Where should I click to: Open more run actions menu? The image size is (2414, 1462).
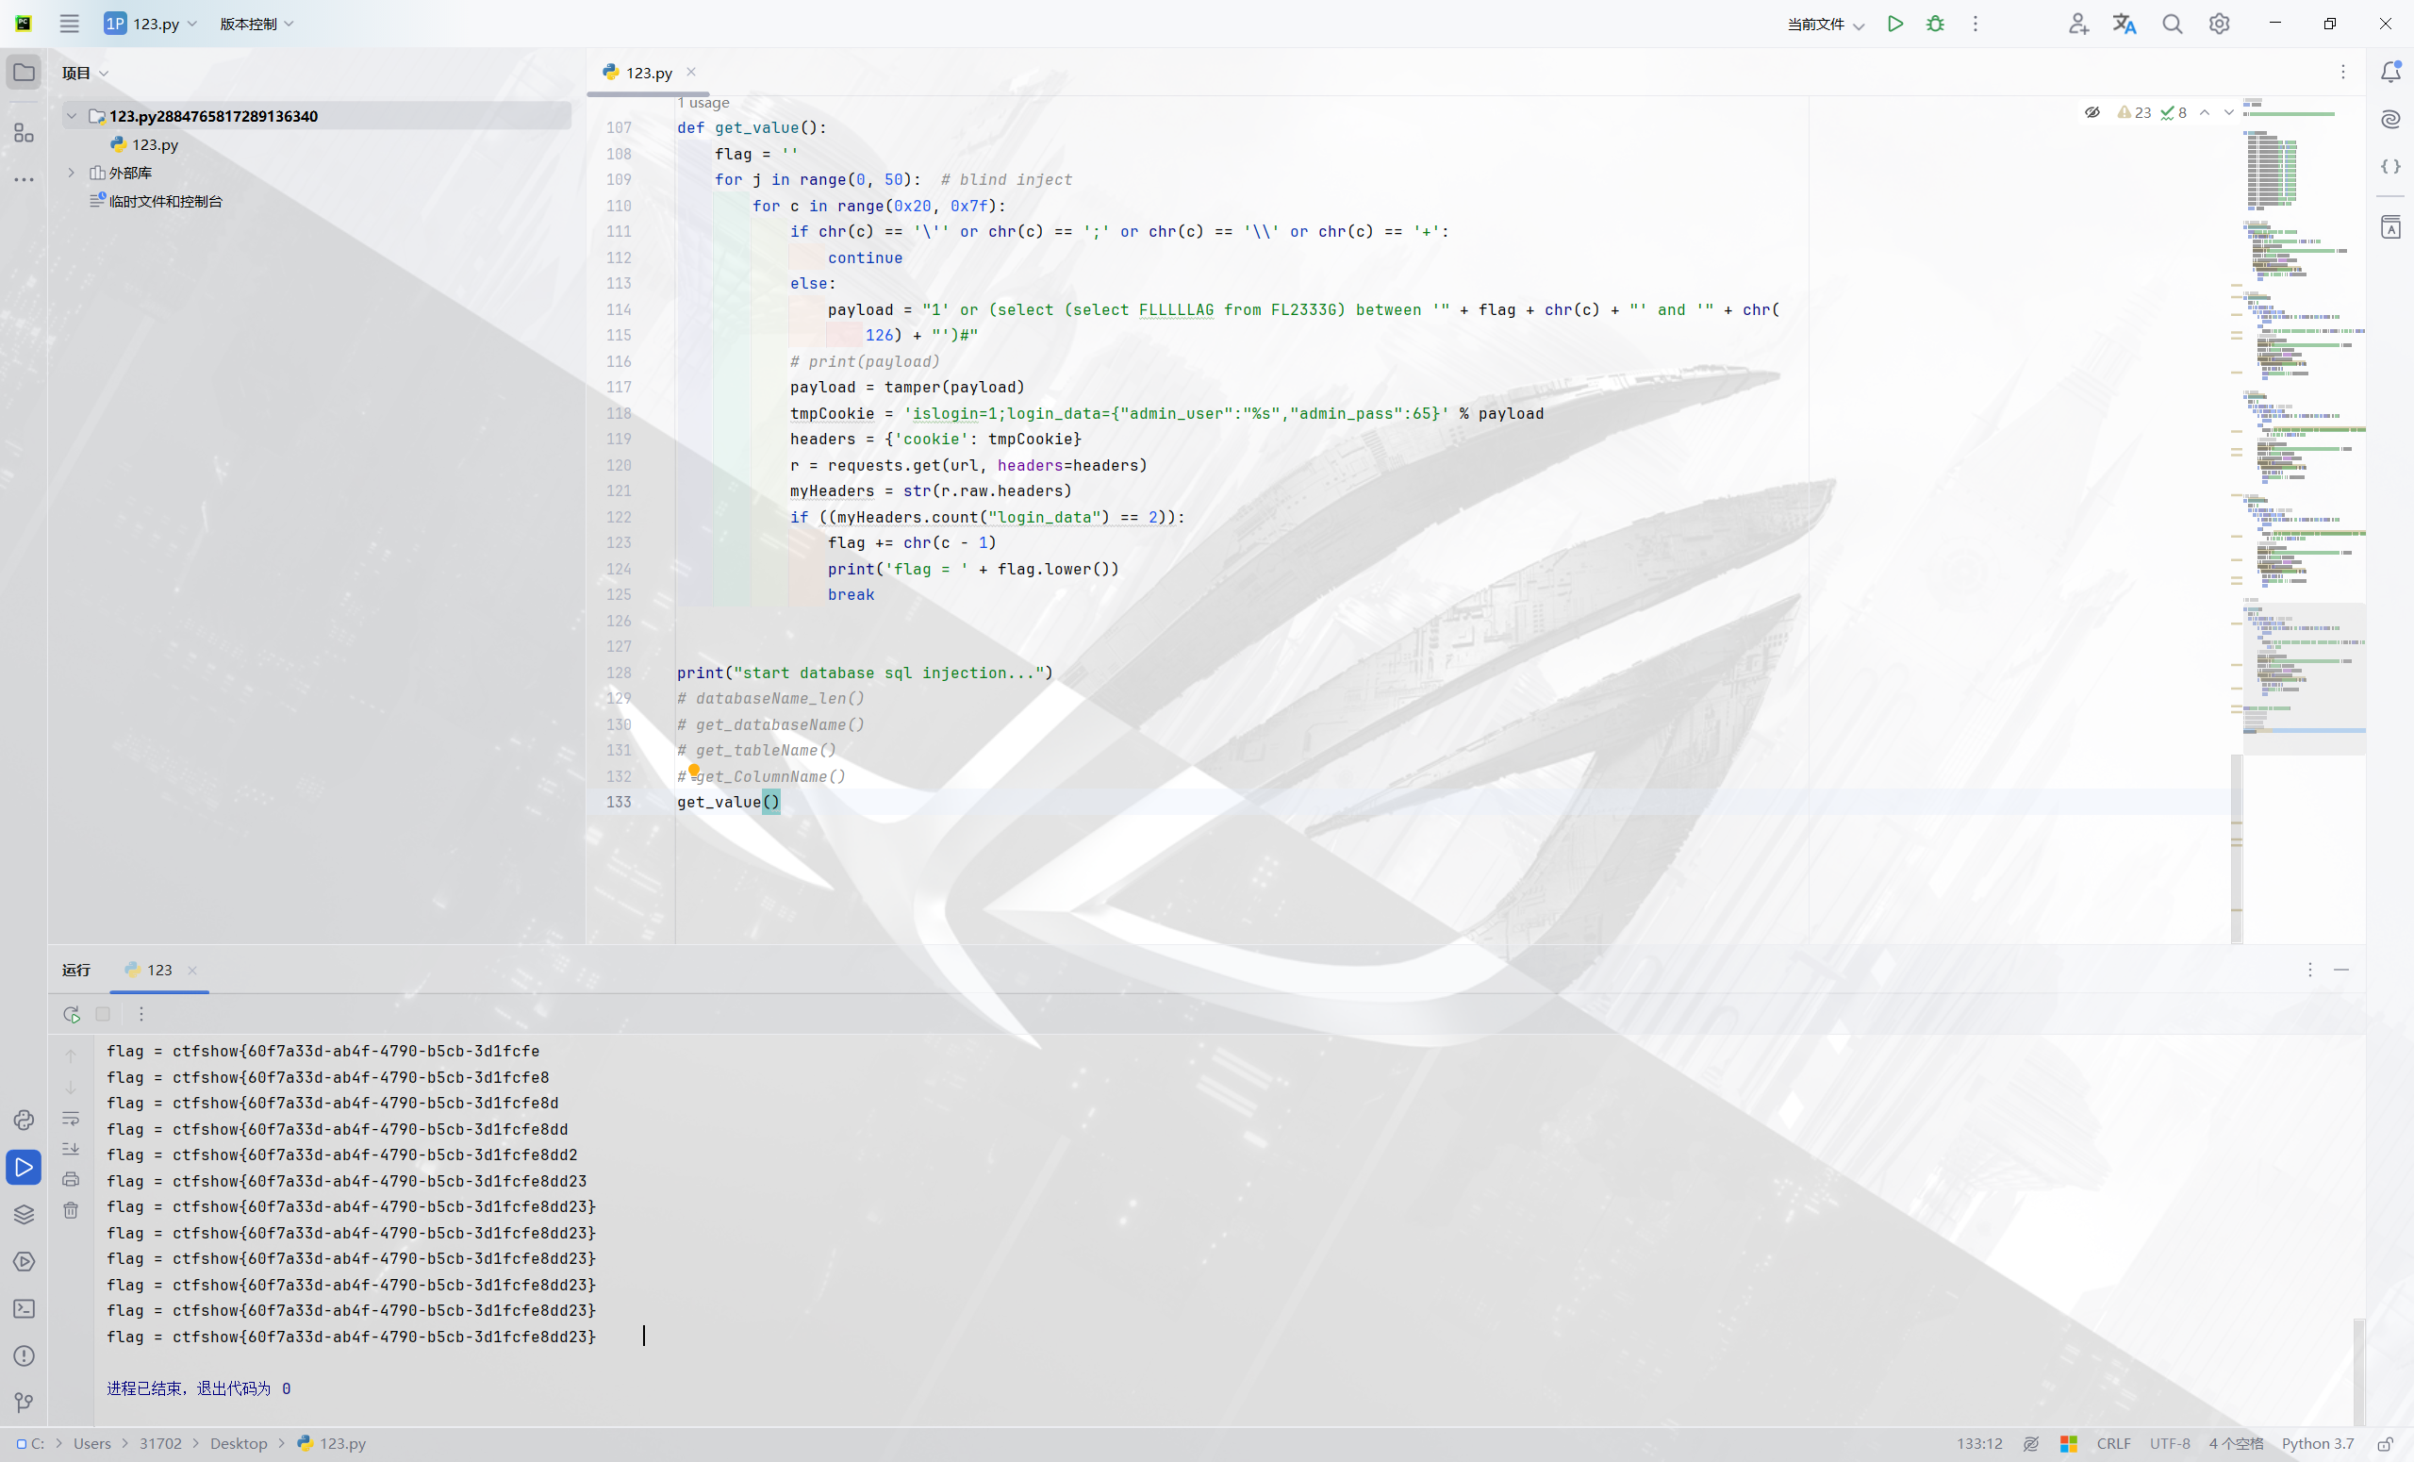1976,24
